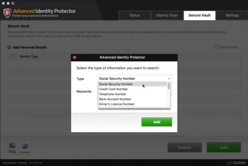Click the green check icon beside Add Personal Details

click(x=9, y=47)
